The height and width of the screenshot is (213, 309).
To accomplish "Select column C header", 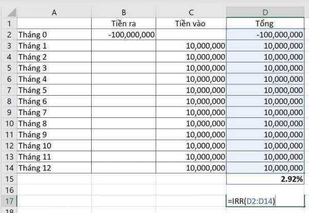I will click(192, 12).
